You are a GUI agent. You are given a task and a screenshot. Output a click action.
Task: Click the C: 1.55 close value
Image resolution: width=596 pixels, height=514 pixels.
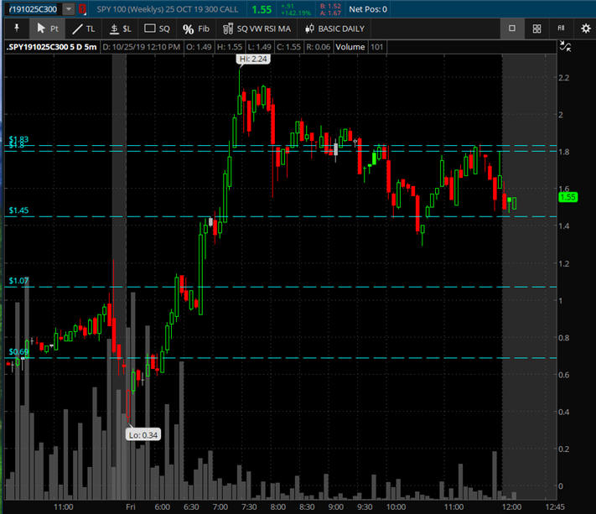(x=288, y=47)
